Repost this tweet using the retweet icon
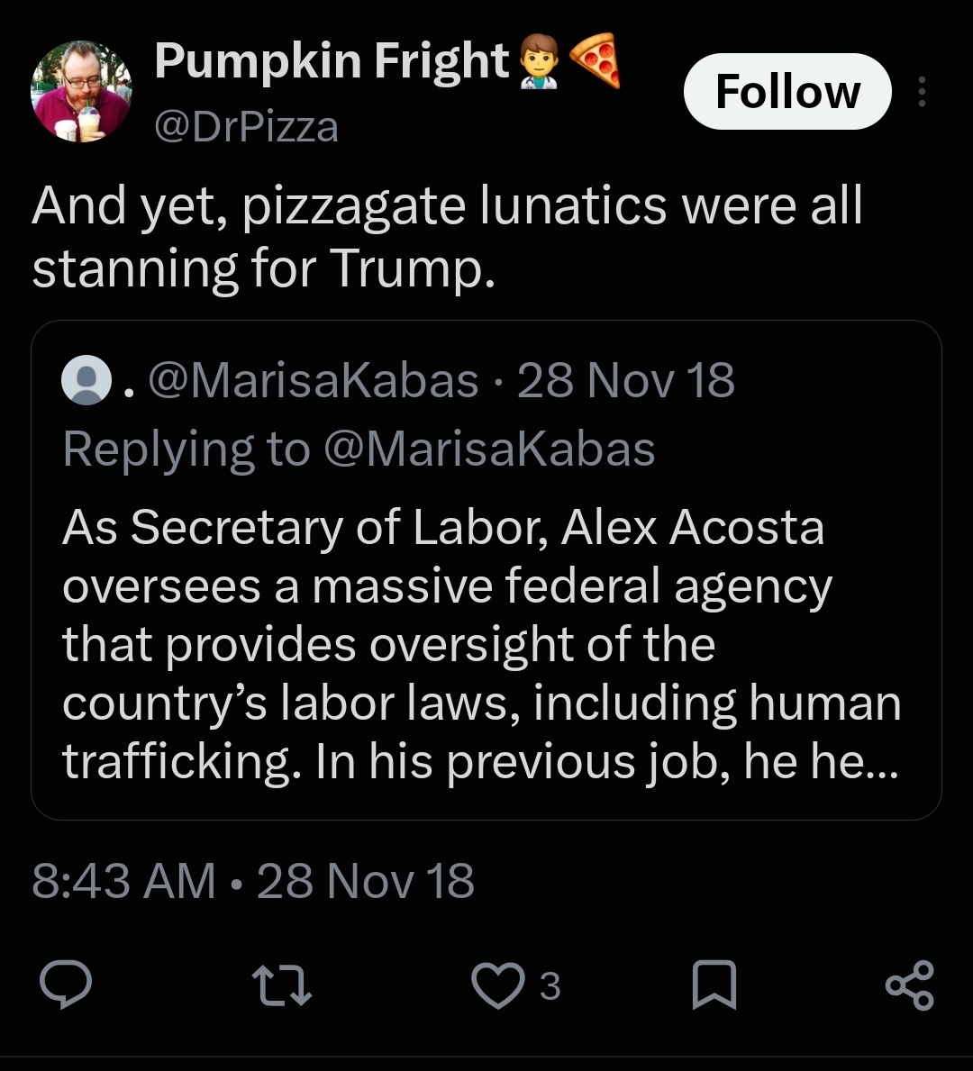The width and height of the screenshot is (973, 1071). 282,985
